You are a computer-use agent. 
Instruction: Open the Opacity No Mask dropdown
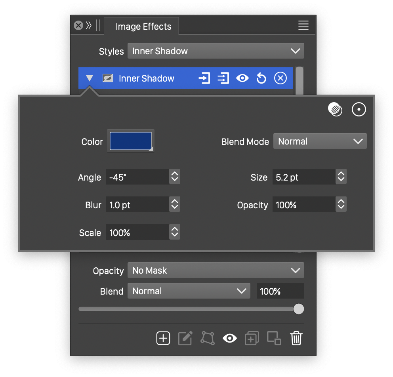point(216,270)
